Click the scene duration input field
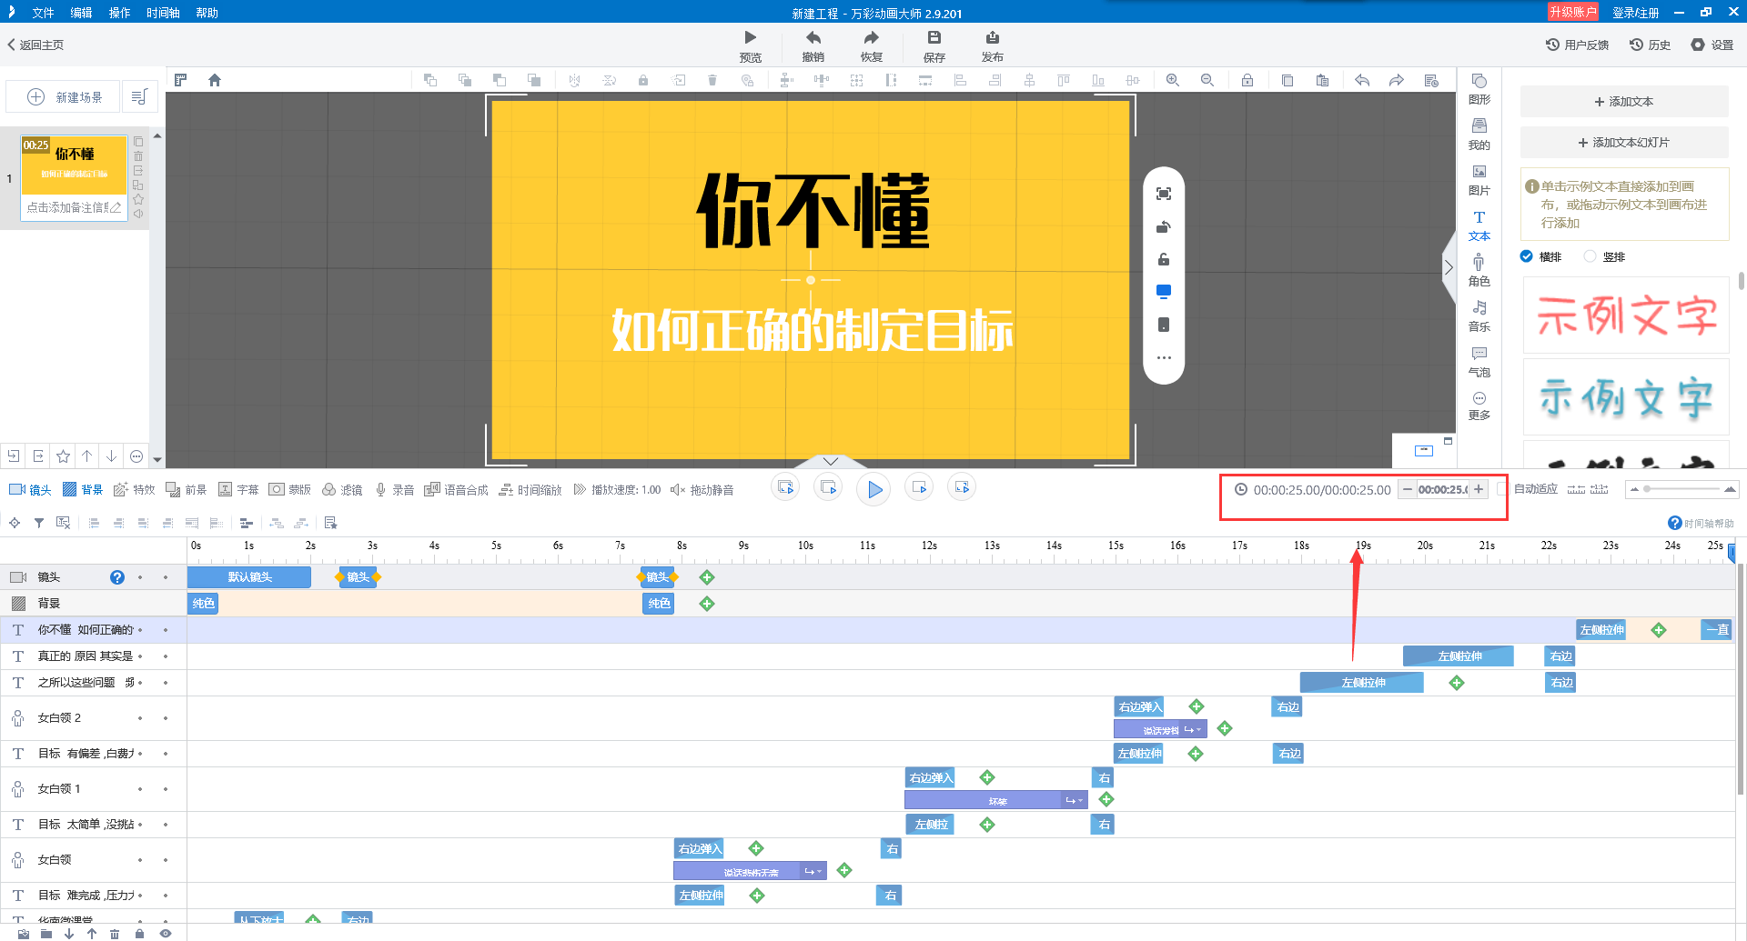The height and width of the screenshot is (941, 1747). pos(1443,489)
